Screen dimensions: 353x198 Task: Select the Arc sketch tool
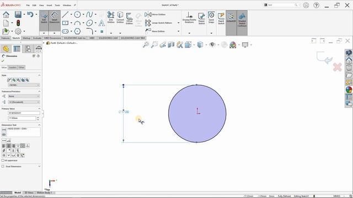click(77, 23)
